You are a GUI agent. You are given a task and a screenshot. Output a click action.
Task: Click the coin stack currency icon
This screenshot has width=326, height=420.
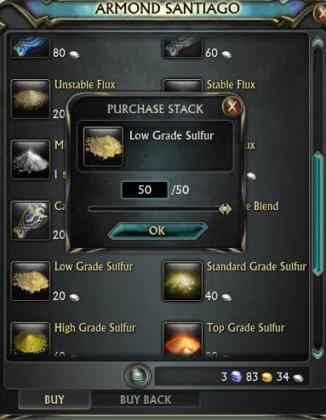coord(138,376)
